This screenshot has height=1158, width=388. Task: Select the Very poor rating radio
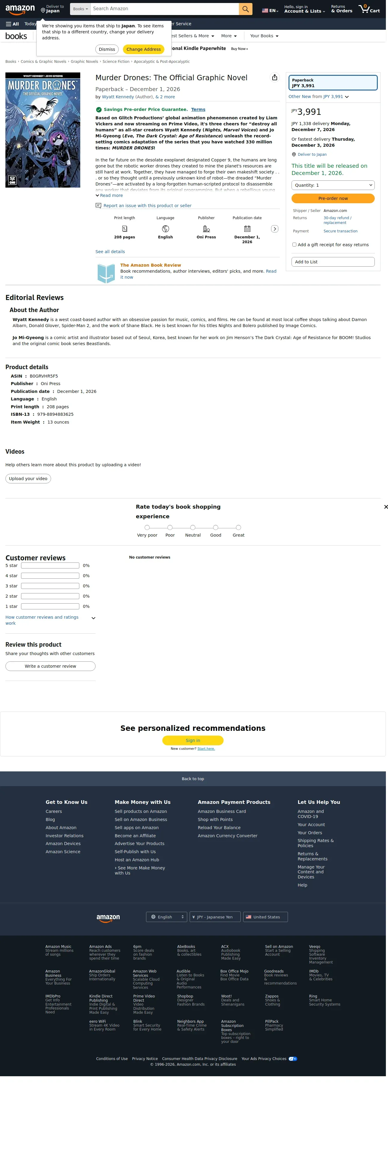tap(147, 527)
